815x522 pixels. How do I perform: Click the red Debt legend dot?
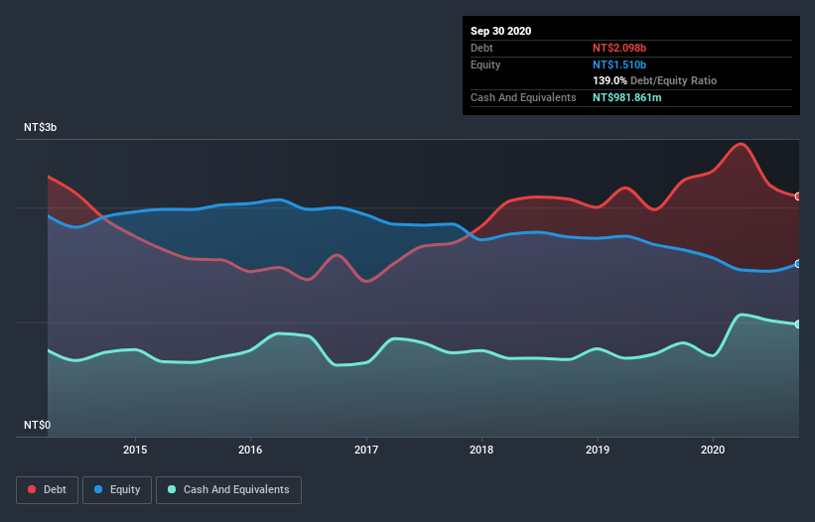point(32,489)
